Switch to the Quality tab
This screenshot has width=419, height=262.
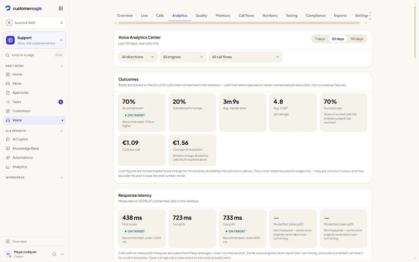pyautogui.click(x=201, y=16)
